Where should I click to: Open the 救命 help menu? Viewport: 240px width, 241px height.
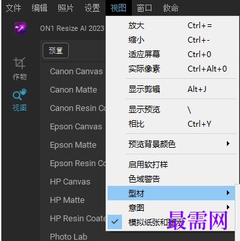(x=170, y=8)
